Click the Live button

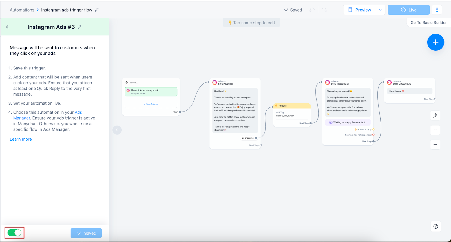click(x=408, y=10)
